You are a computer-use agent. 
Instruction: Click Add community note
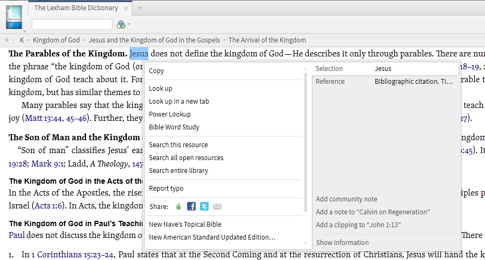[x=346, y=199]
